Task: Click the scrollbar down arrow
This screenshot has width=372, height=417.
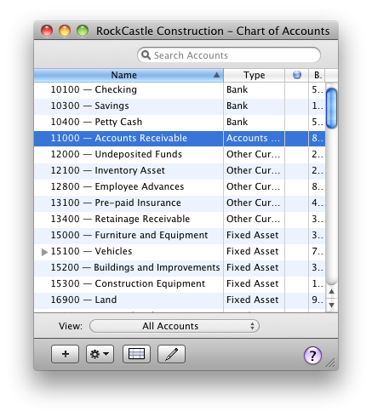Action: click(x=331, y=306)
